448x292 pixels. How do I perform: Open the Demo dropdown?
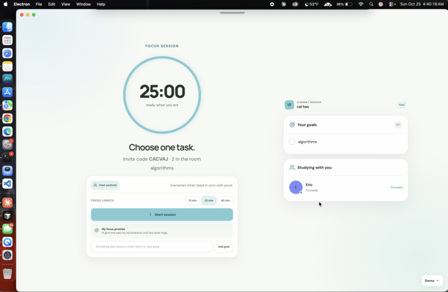pos(432,280)
